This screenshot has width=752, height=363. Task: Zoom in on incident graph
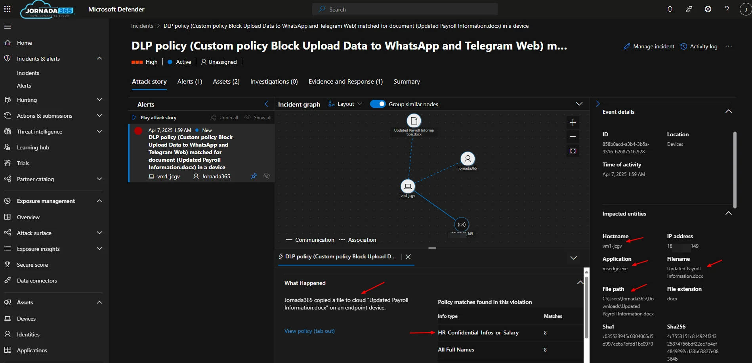tap(573, 122)
